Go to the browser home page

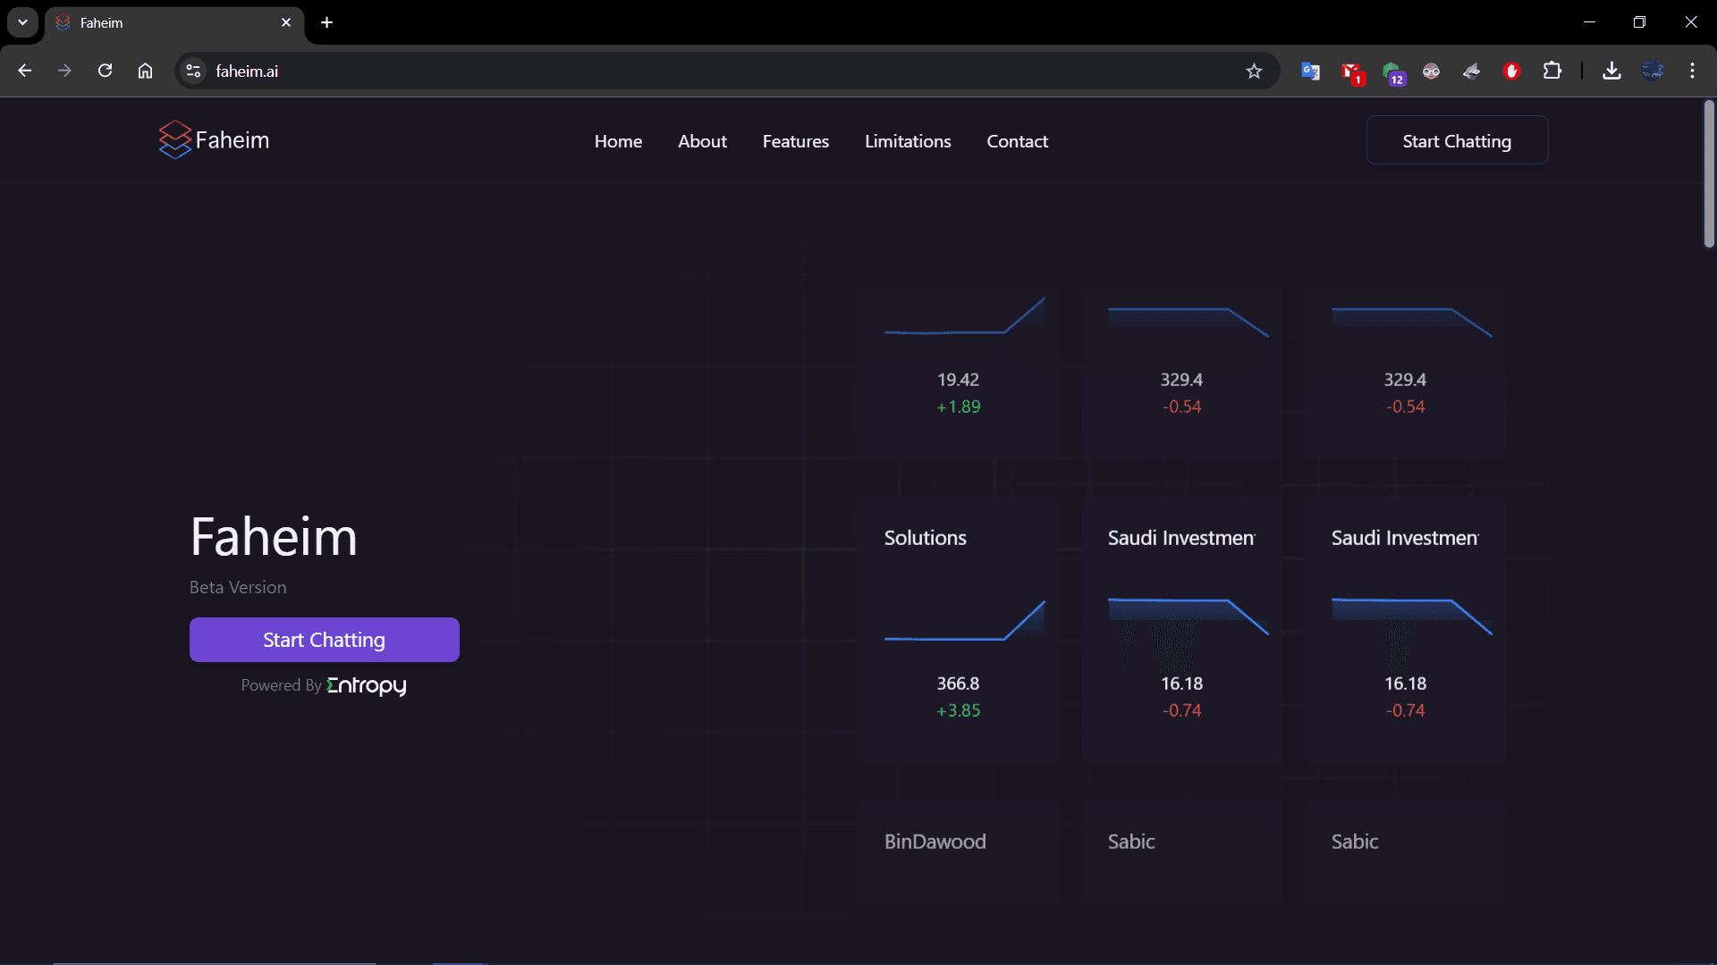(x=145, y=71)
